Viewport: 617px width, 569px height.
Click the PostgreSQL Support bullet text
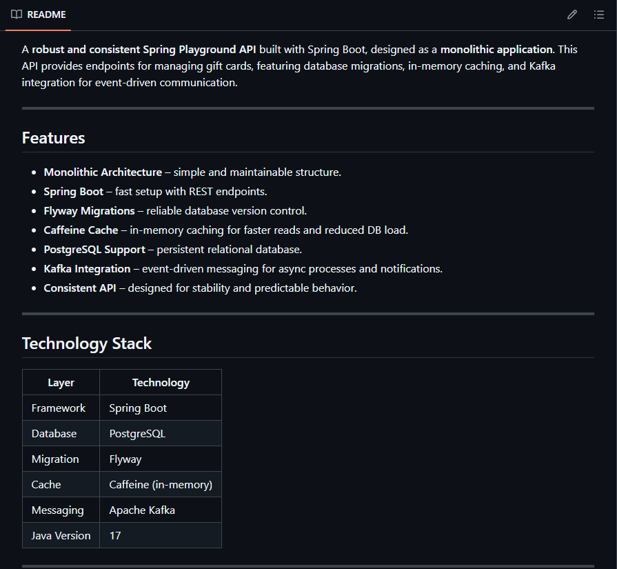pyautogui.click(x=94, y=249)
